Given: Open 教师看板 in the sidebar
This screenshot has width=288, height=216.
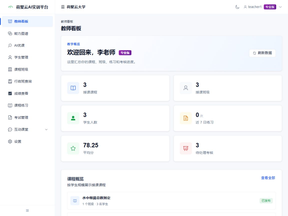Looking at the screenshot, I should 27,21.
